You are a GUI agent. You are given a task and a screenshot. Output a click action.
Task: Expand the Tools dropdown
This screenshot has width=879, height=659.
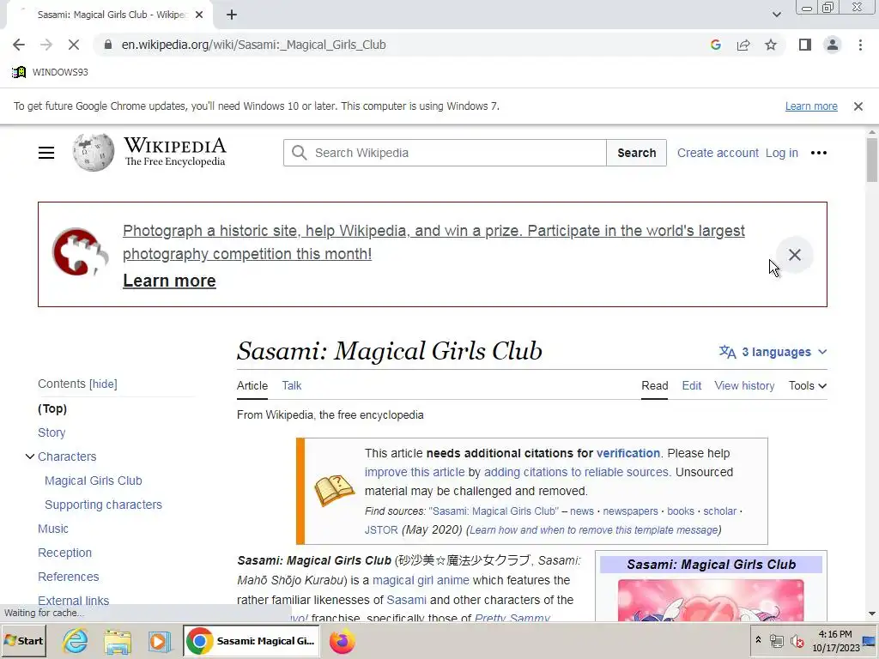(807, 385)
